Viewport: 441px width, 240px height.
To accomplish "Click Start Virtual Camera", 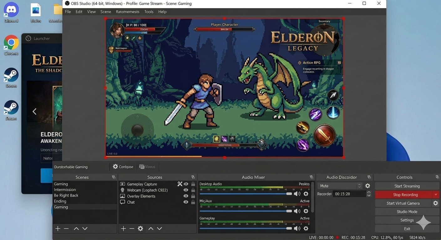I will tap(403, 203).
